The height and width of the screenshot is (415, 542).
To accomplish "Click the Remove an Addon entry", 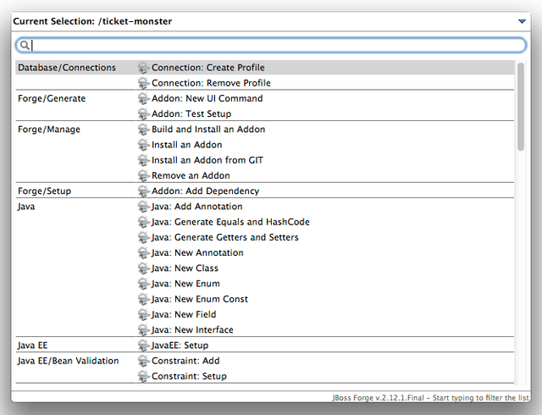I will pos(191,176).
